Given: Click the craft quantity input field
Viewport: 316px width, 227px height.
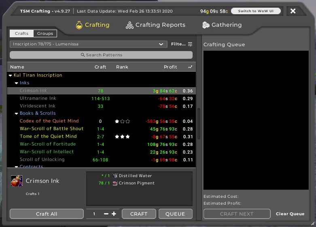Looking at the screenshot, I should tap(94, 214).
